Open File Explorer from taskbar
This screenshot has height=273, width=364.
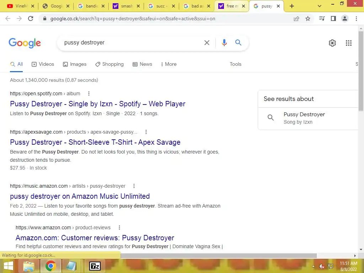pos(28,266)
